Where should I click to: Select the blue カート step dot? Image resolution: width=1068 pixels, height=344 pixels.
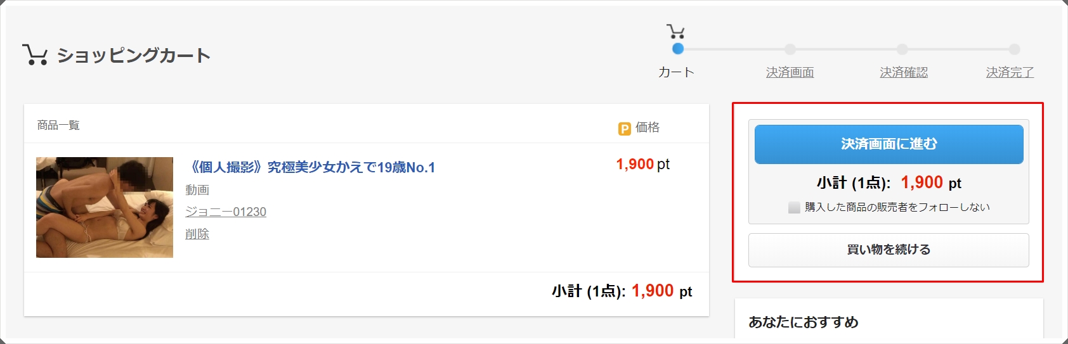coord(678,49)
